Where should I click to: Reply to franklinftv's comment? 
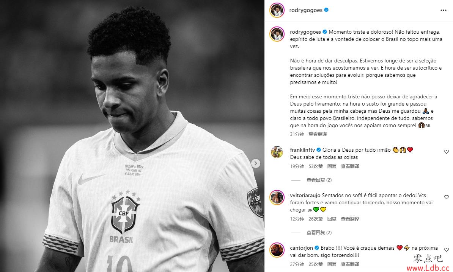(332, 166)
